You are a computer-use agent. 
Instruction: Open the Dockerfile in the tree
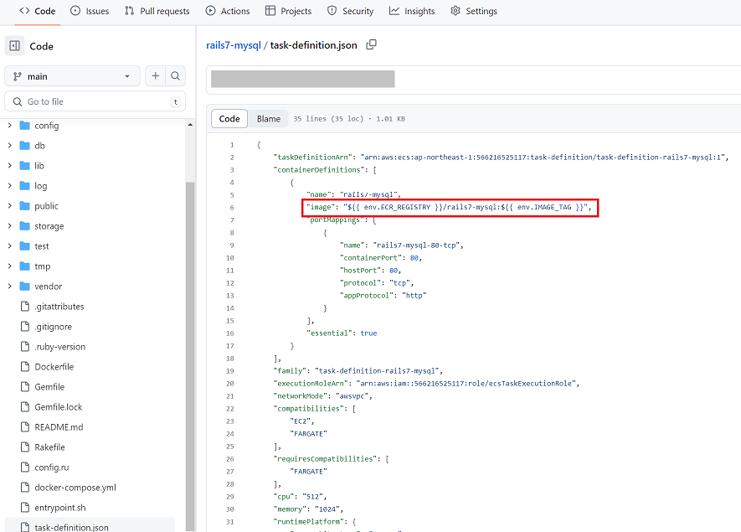click(54, 367)
